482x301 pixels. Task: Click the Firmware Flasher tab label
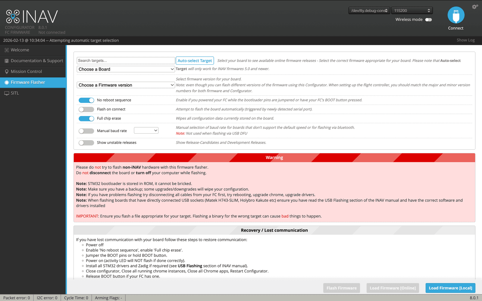(x=28, y=82)
